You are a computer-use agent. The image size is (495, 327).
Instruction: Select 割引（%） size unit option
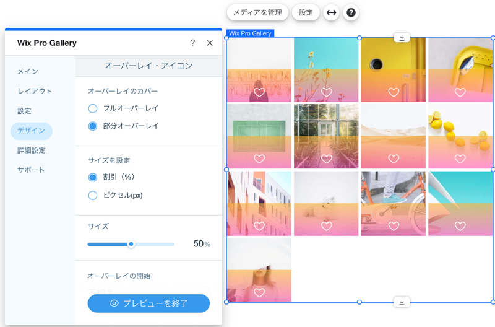pos(92,177)
